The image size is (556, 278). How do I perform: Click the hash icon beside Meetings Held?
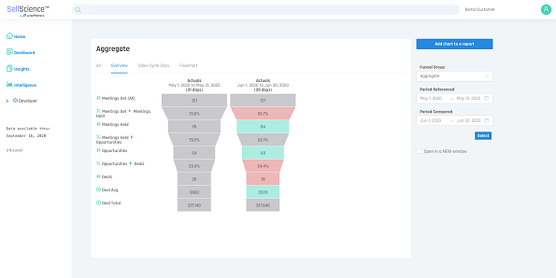98,124
